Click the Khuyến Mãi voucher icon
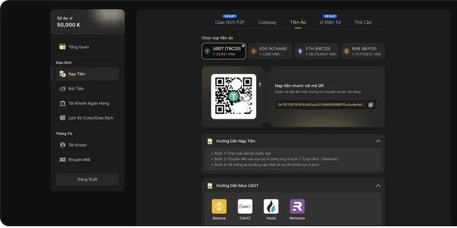 click(x=62, y=160)
